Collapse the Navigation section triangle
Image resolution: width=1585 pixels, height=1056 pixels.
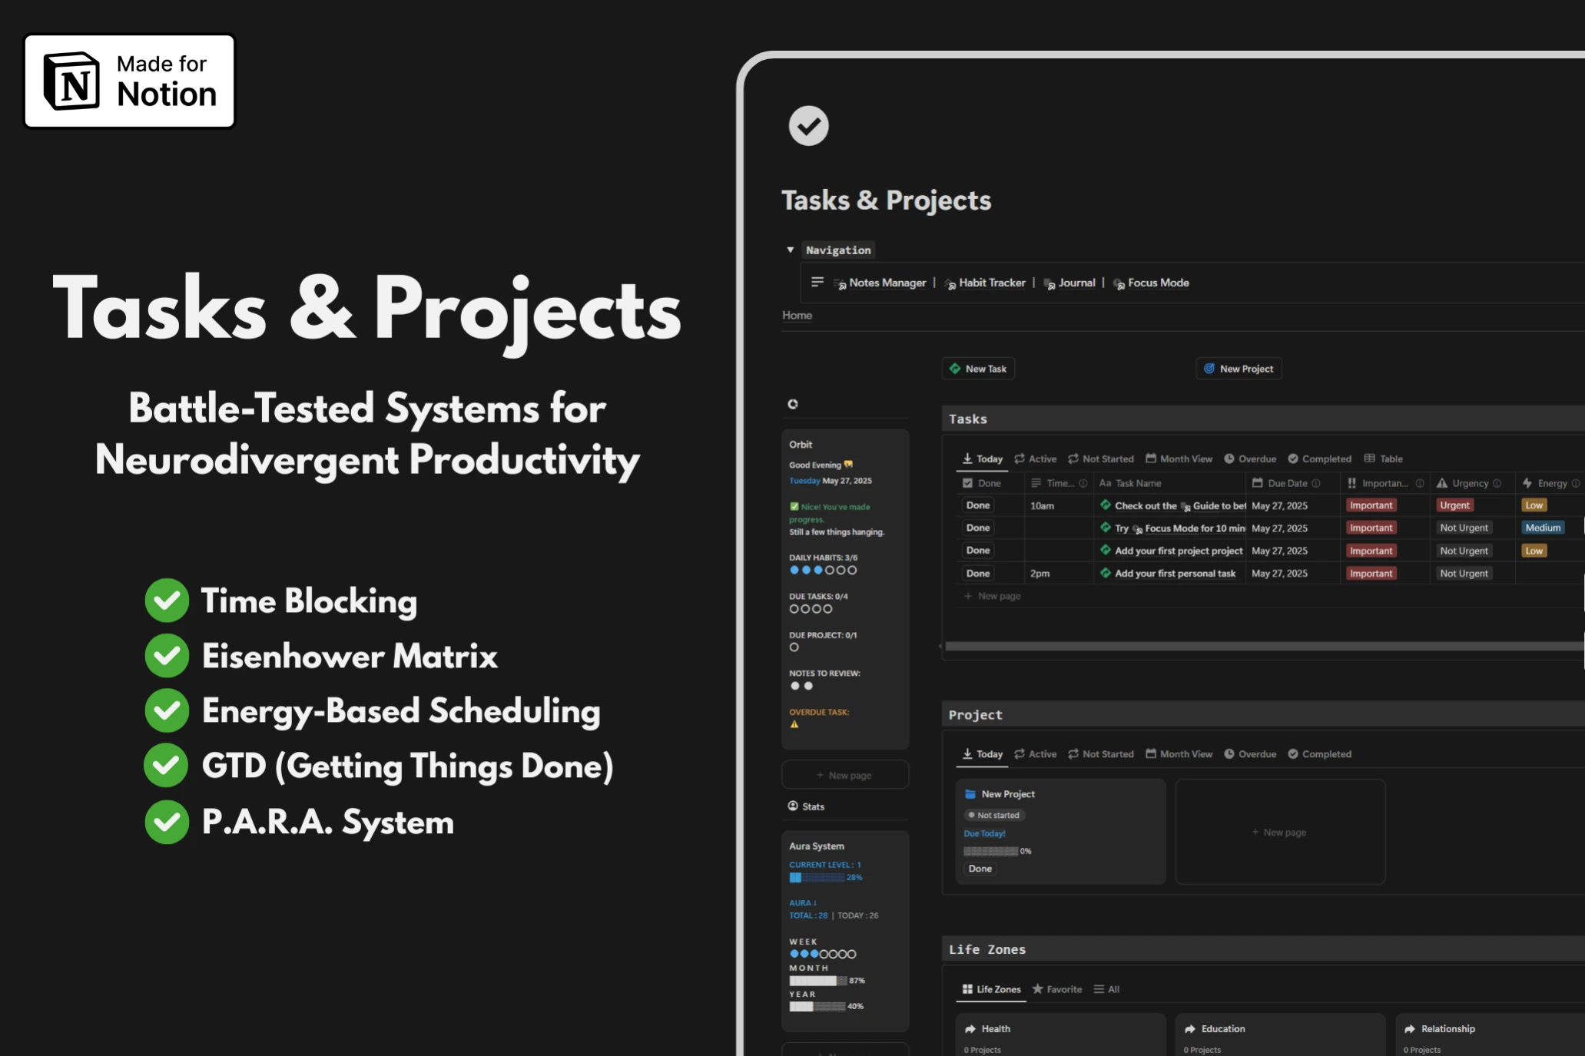tap(790, 250)
